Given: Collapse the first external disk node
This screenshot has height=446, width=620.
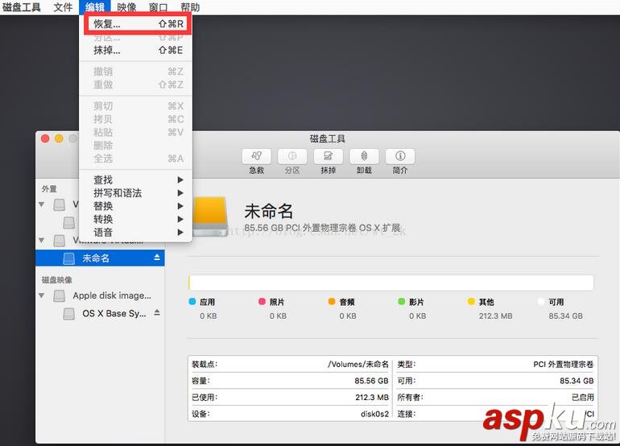Looking at the screenshot, I should point(42,204).
